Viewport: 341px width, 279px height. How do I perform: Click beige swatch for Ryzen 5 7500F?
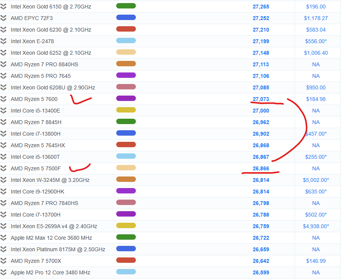(126, 168)
